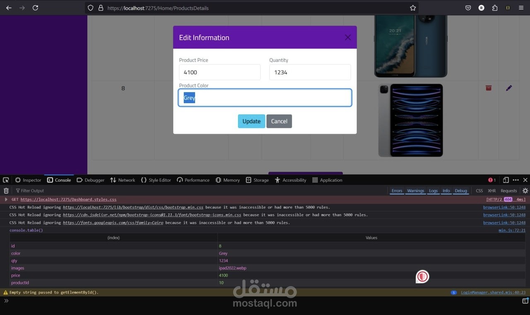Screen dimensions: 530x315
Task: Open the bootstrap.min.css URL in the console
Action: pos(133,207)
